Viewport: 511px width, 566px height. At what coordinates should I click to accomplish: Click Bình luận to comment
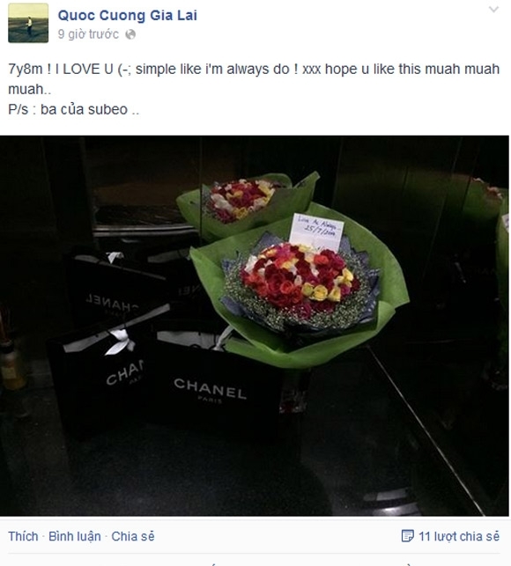[75, 536]
